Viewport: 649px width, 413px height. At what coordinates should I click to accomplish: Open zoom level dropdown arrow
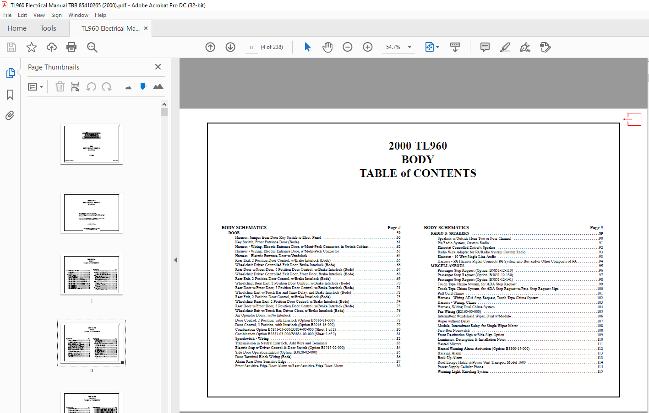409,47
